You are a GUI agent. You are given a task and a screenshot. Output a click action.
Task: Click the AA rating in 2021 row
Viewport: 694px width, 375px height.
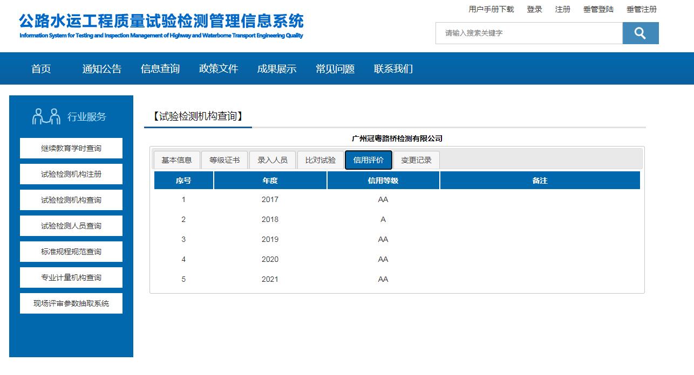tap(383, 279)
